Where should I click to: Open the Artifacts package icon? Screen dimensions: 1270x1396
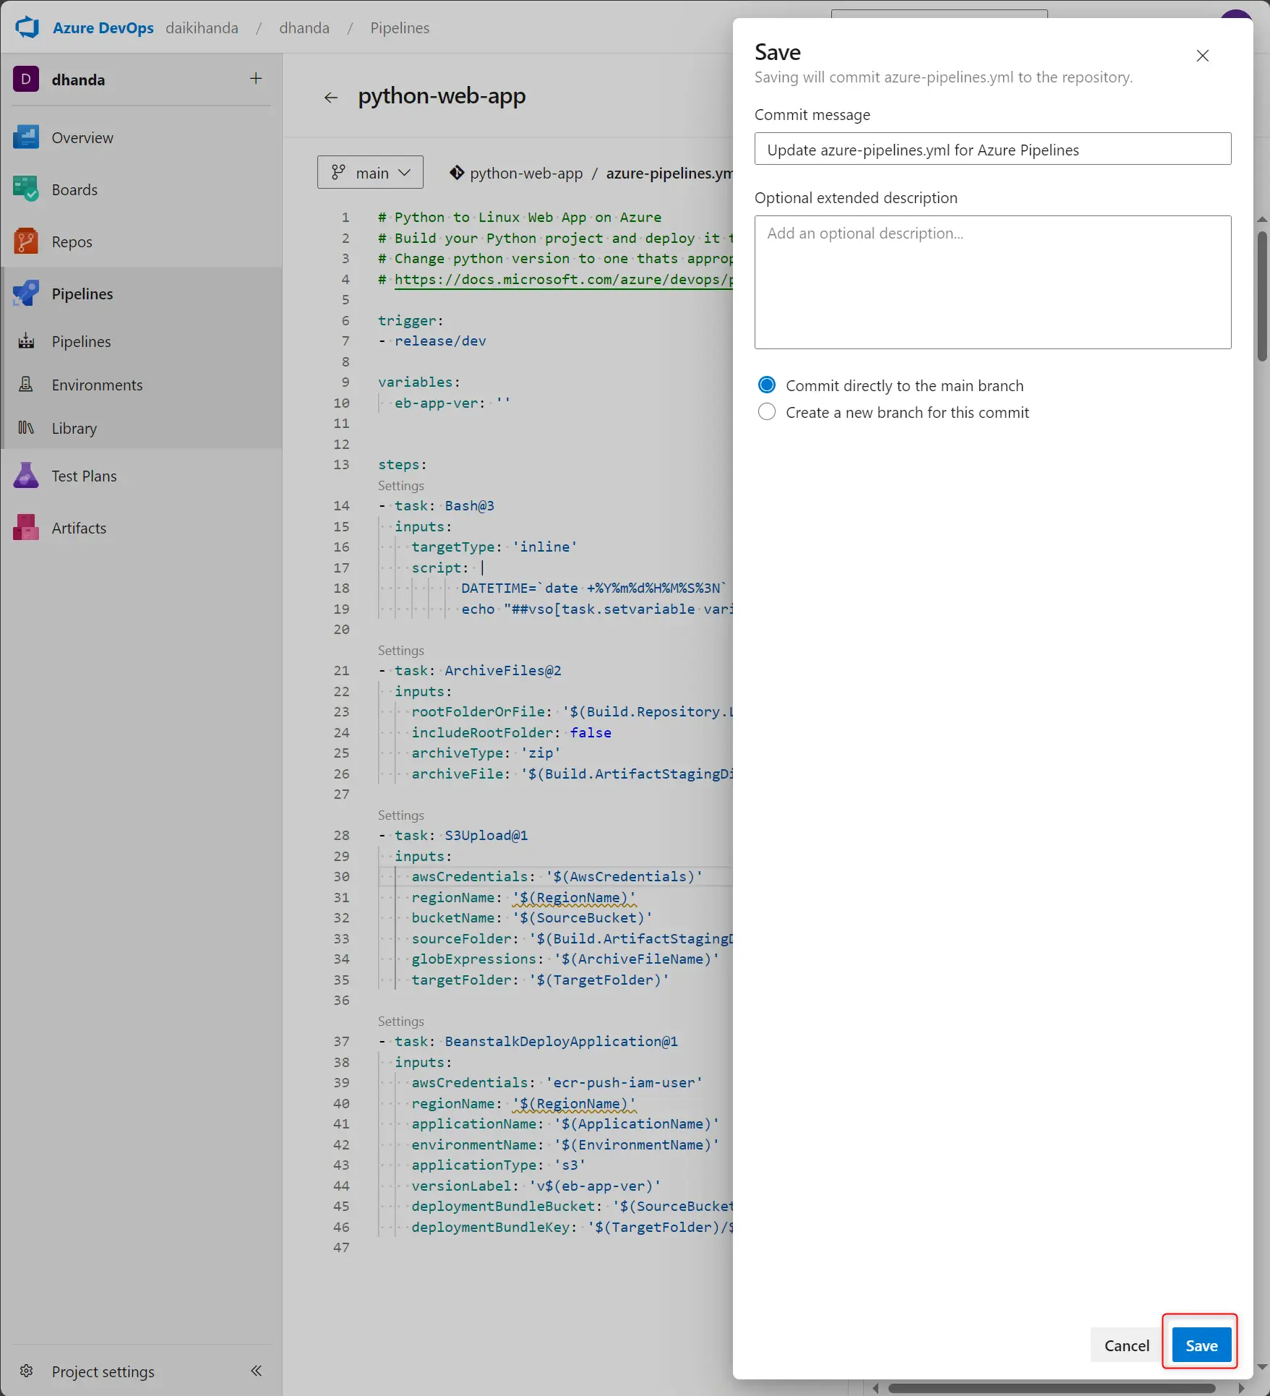[26, 528]
